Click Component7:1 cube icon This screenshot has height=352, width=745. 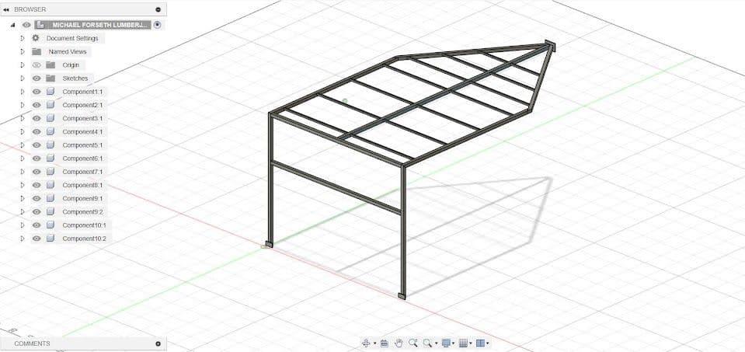tap(50, 172)
